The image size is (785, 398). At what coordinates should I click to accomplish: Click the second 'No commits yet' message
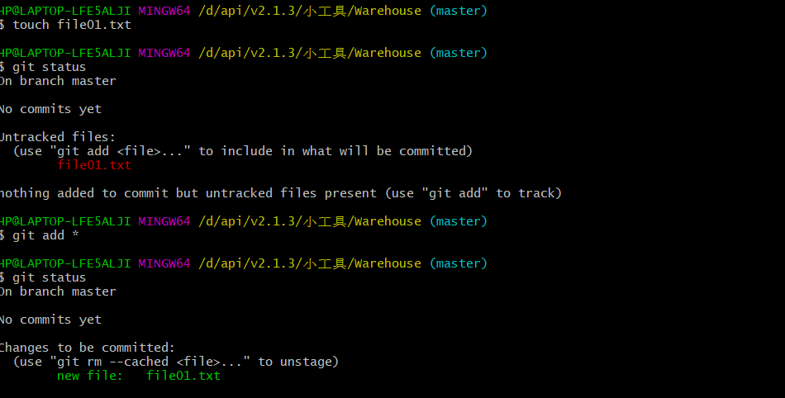pyautogui.click(x=50, y=320)
